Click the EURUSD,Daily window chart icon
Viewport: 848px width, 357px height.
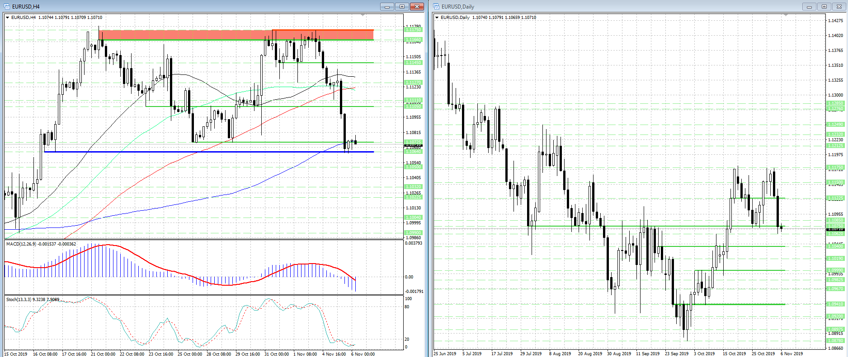[436, 6]
